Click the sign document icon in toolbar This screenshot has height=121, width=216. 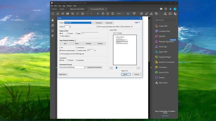tap(151, 13)
